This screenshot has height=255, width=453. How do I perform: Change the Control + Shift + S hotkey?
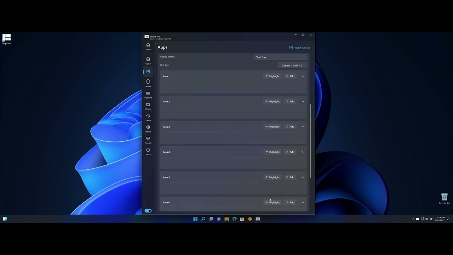[292, 66]
